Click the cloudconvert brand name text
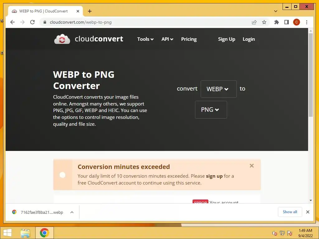The image size is (319, 239). coord(99,39)
